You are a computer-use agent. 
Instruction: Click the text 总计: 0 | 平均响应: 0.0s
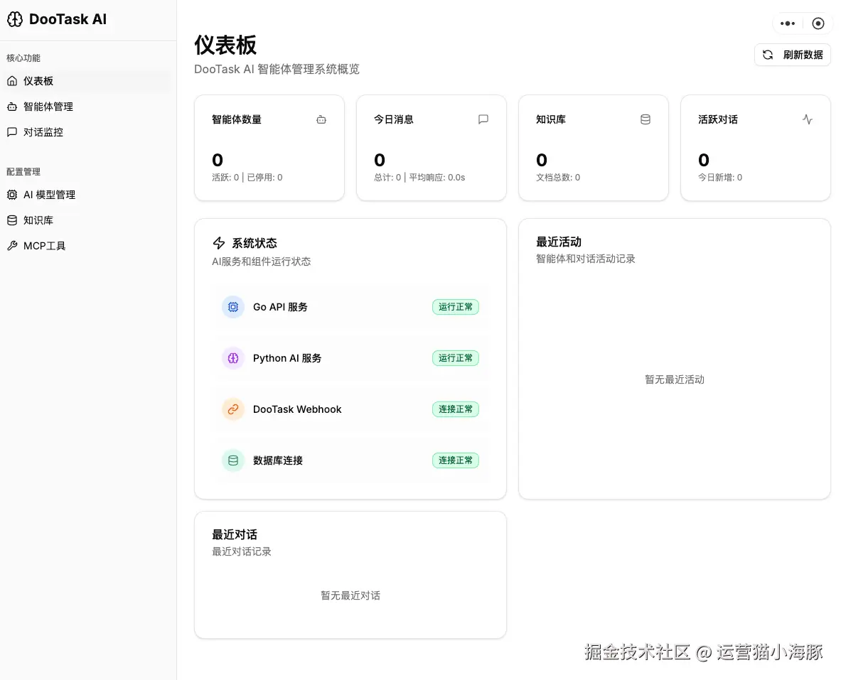pyautogui.click(x=419, y=178)
